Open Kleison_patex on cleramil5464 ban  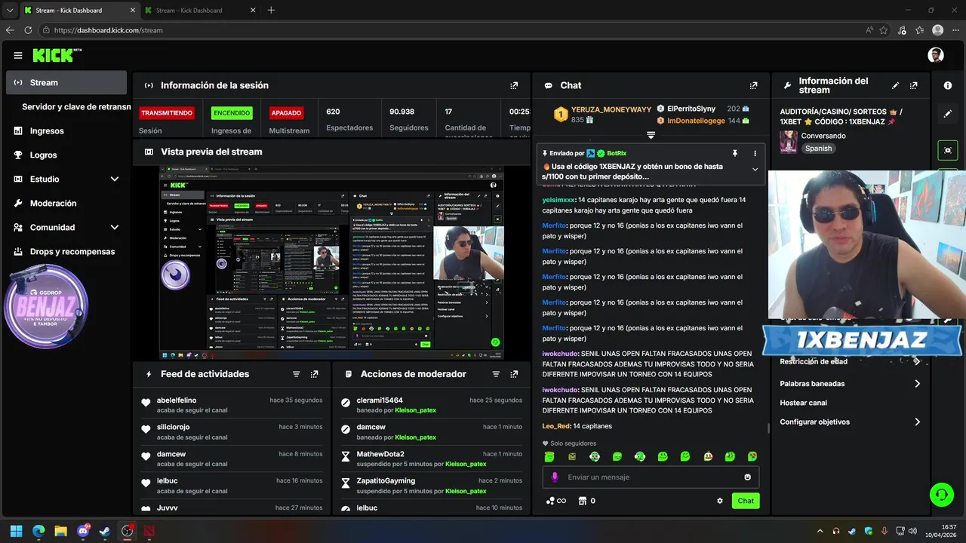[x=416, y=410]
